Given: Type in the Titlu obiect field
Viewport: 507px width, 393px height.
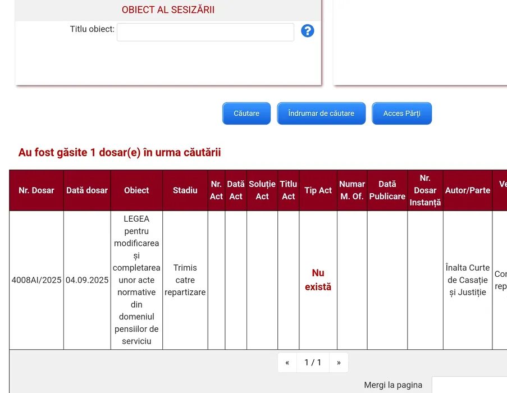Looking at the screenshot, I should click(x=205, y=32).
